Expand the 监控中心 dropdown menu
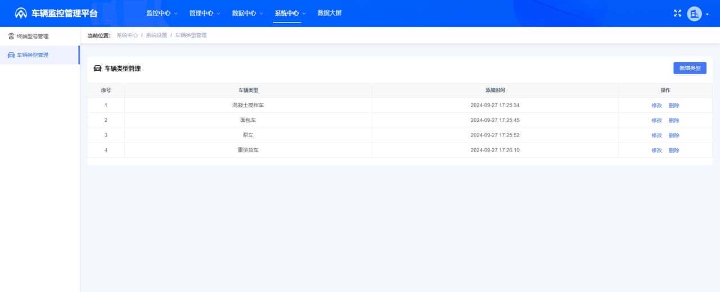720x292 pixels. click(x=162, y=13)
